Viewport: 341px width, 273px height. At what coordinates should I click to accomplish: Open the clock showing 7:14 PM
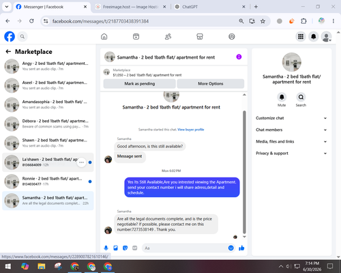tap(312, 266)
